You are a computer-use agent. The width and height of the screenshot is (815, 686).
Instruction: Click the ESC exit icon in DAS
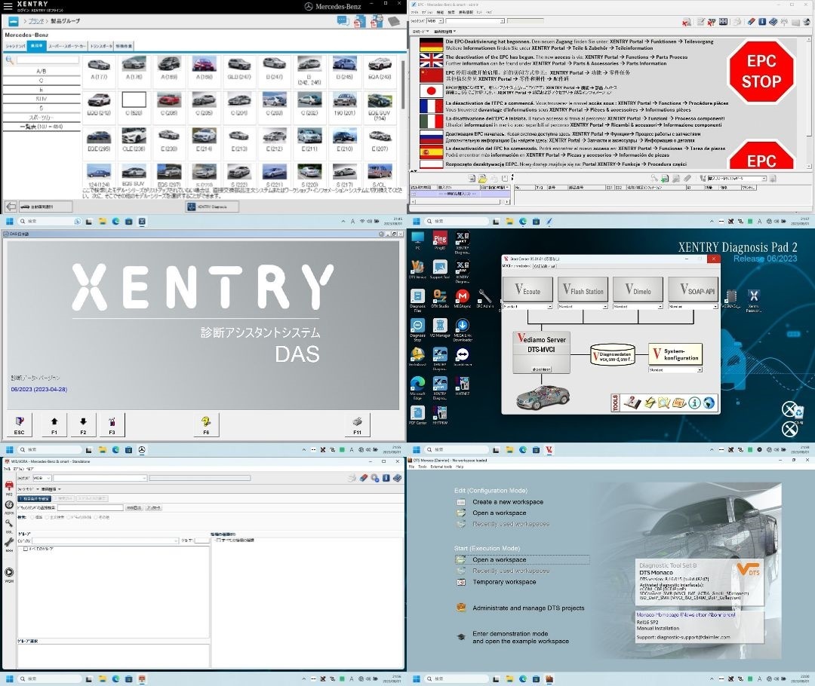pyautogui.click(x=19, y=423)
